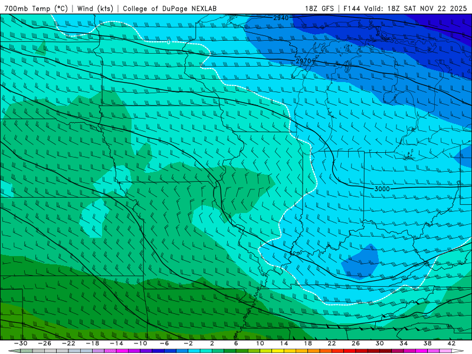Click the 'Wind (kts)' header label

point(95,8)
